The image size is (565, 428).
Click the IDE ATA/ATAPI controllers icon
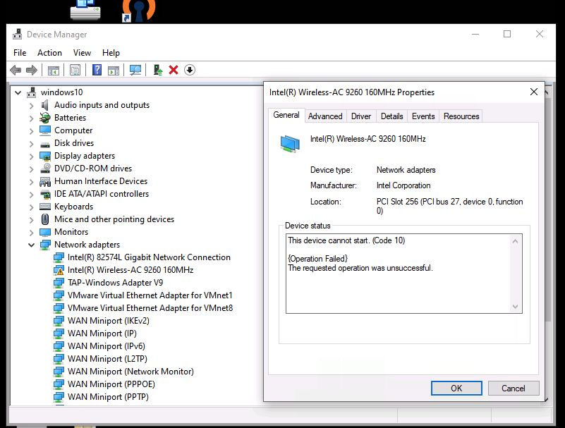coord(45,194)
